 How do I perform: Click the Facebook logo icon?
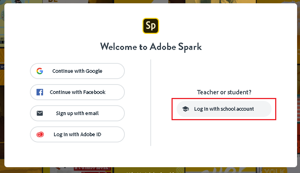40,92
